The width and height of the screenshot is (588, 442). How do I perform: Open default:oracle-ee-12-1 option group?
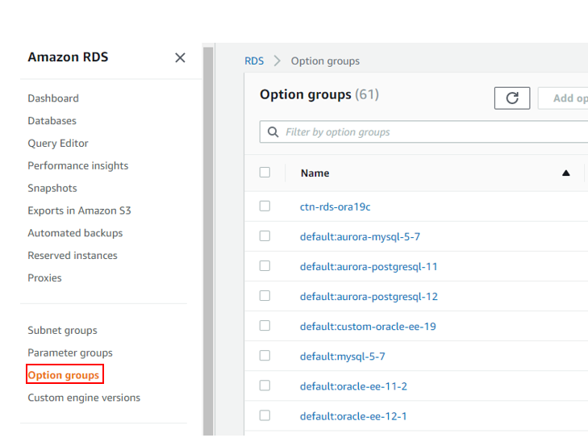pyautogui.click(x=353, y=416)
